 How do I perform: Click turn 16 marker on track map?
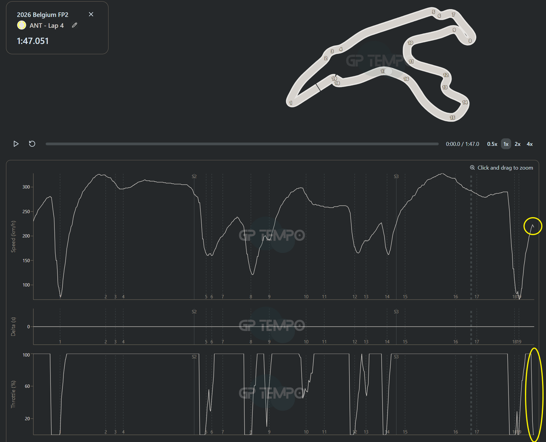[406, 79]
